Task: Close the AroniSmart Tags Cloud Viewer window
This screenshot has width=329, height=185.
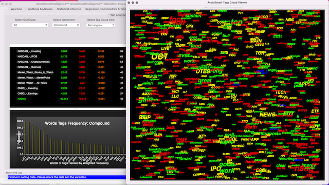Action: click(x=129, y=3)
